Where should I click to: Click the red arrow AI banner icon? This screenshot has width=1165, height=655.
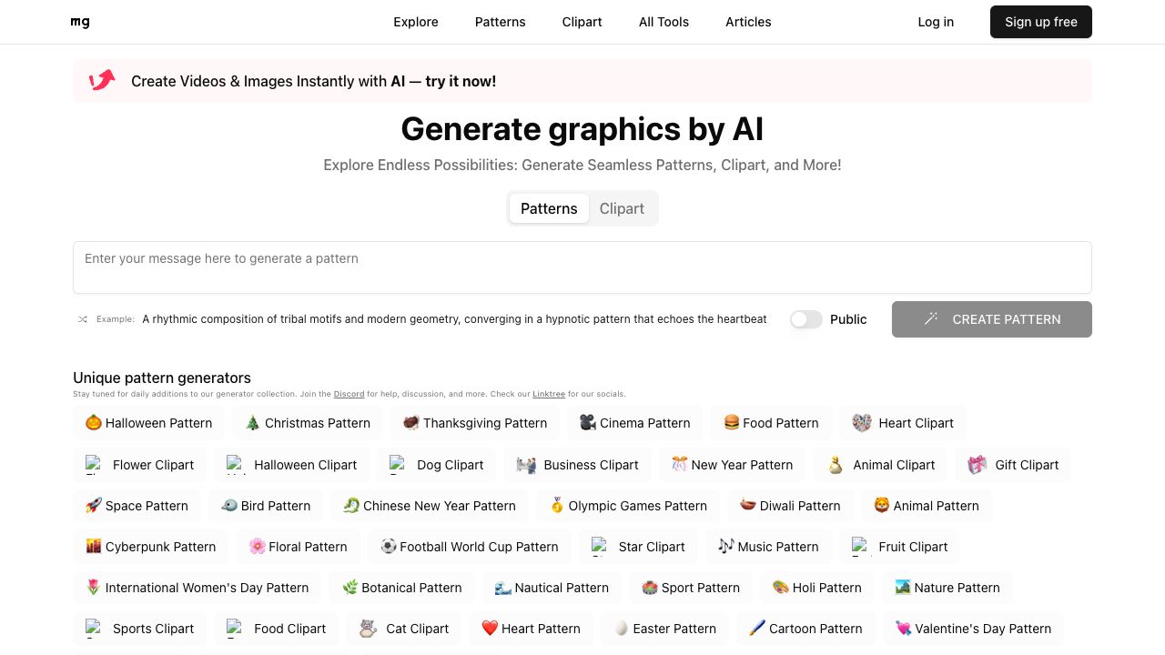(102, 81)
